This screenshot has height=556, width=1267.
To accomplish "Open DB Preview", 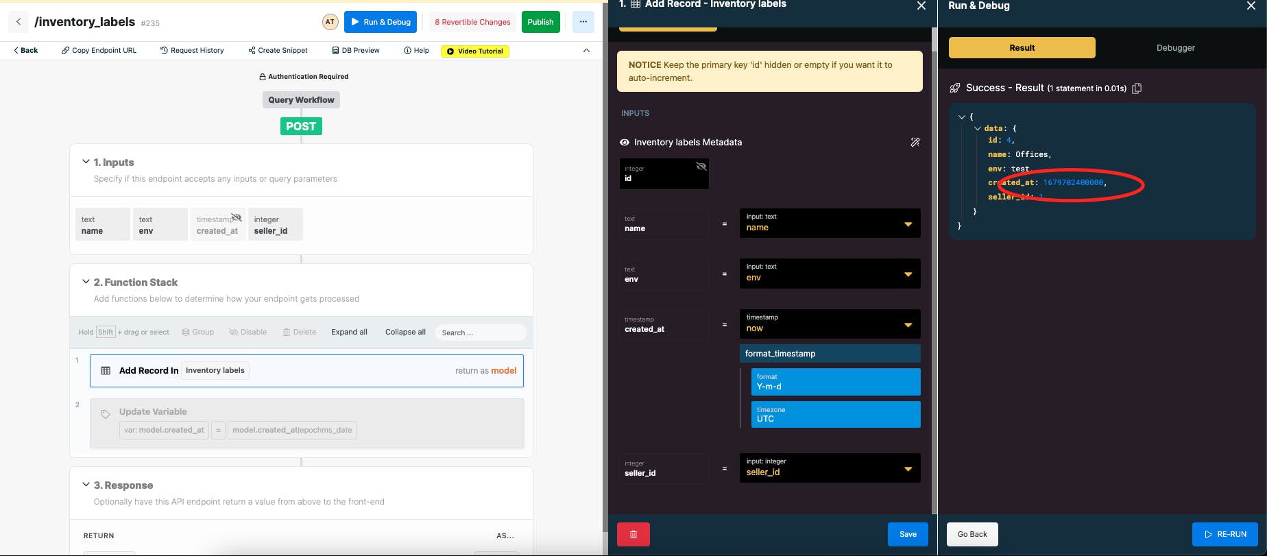I will 356,51.
